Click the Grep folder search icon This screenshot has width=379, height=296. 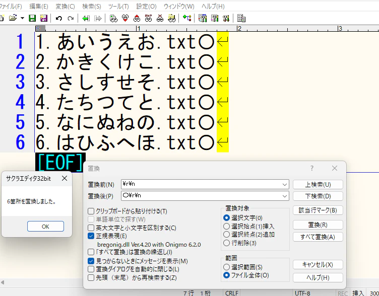172,18
